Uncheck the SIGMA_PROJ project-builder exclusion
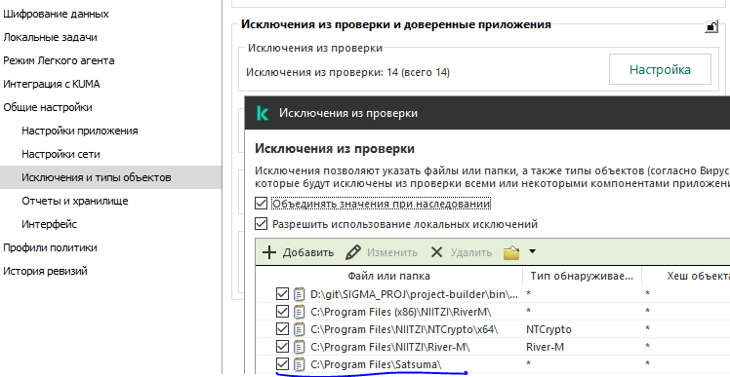The image size is (730, 377). pyautogui.click(x=282, y=294)
